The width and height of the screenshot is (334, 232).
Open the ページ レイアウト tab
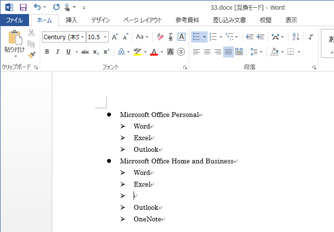pos(142,20)
